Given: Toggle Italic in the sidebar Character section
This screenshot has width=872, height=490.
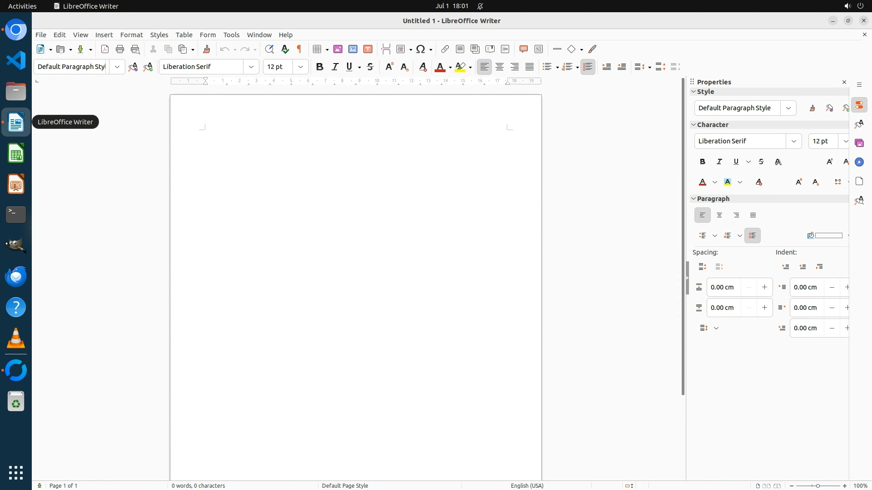Looking at the screenshot, I should tap(719, 162).
